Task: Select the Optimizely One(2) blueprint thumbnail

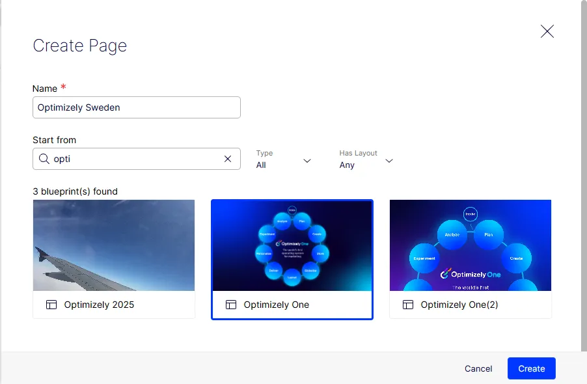Action: pyautogui.click(x=471, y=245)
